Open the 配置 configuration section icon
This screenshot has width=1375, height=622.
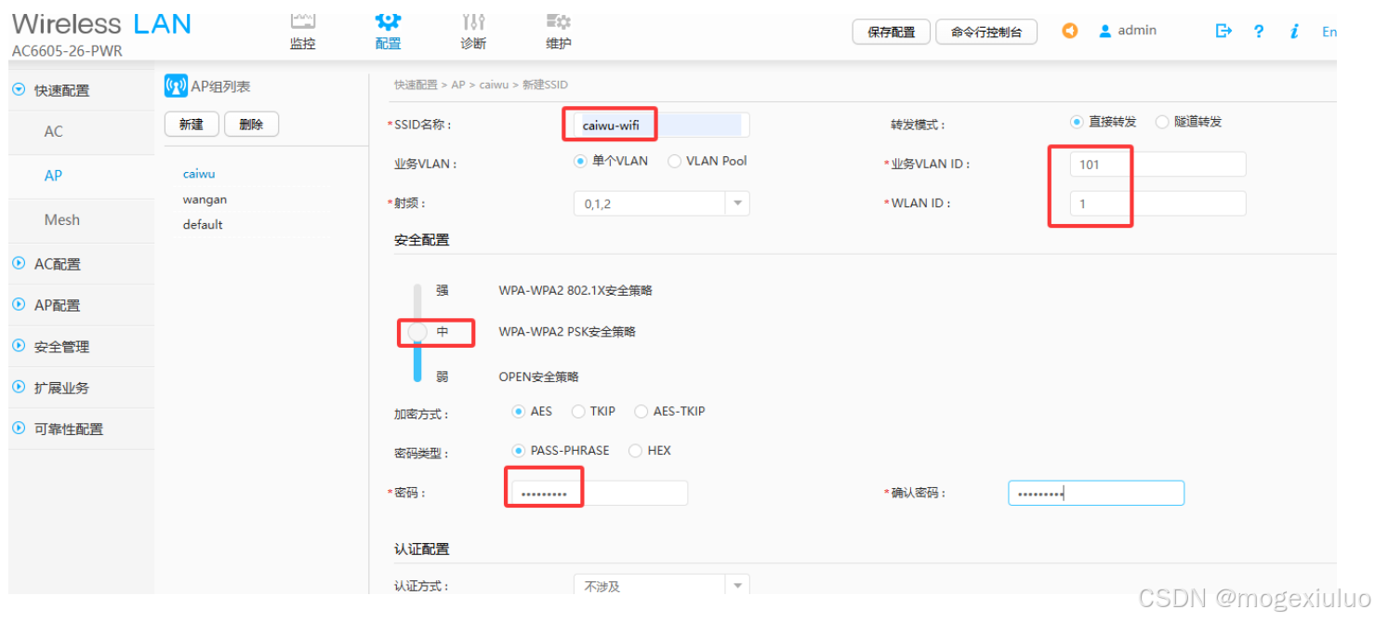click(x=388, y=21)
